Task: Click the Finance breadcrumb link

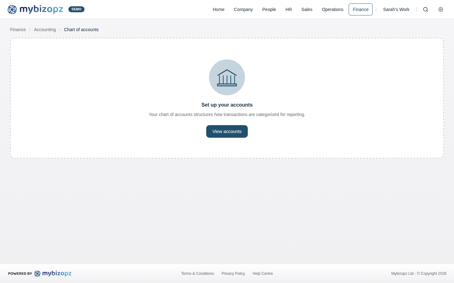Action: click(18, 29)
